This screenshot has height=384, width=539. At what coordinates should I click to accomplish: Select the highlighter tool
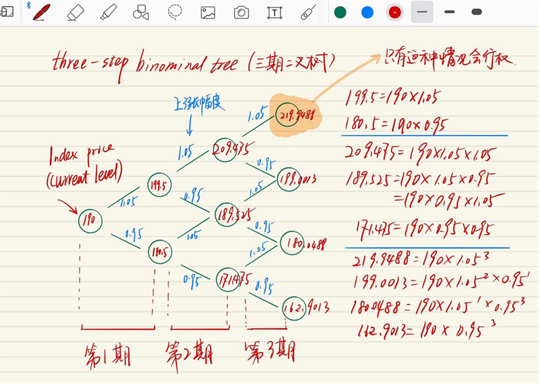click(x=108, y=12)
